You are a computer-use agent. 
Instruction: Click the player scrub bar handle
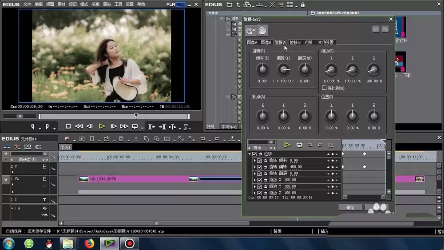136,115
